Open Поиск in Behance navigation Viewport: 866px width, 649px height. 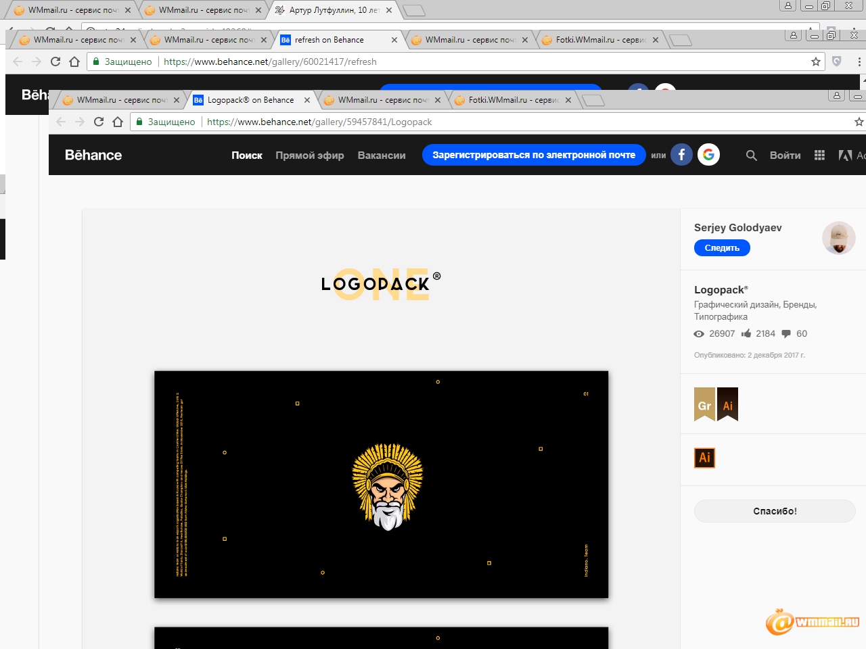click(x=247, y=155)
